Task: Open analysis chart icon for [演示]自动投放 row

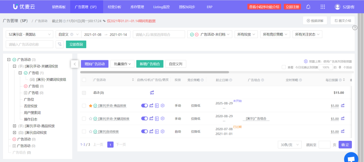Action: tap(151, 131)
